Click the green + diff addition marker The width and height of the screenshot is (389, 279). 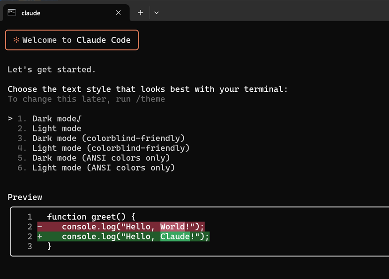39,236
